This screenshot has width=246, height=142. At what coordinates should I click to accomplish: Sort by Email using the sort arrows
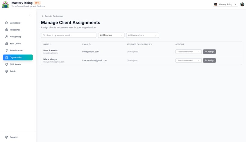pos(90,44)
